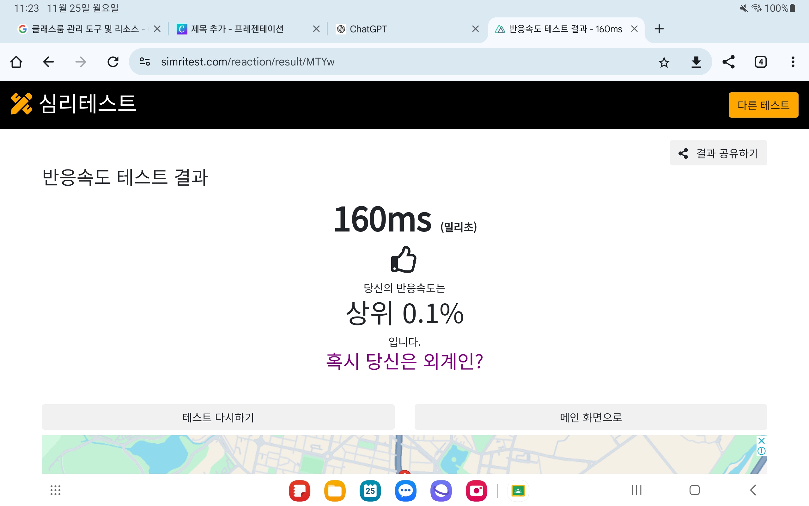Click the forward navigation arrow

click(81, 62)
